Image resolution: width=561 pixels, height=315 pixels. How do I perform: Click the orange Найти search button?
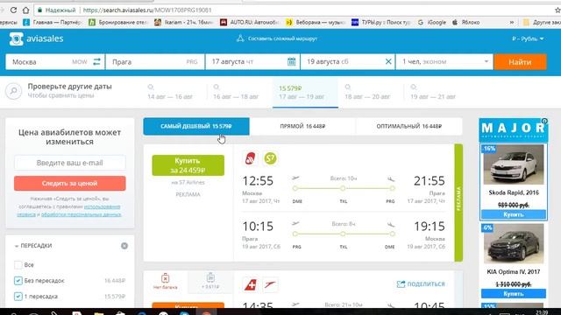coord(520,62)
